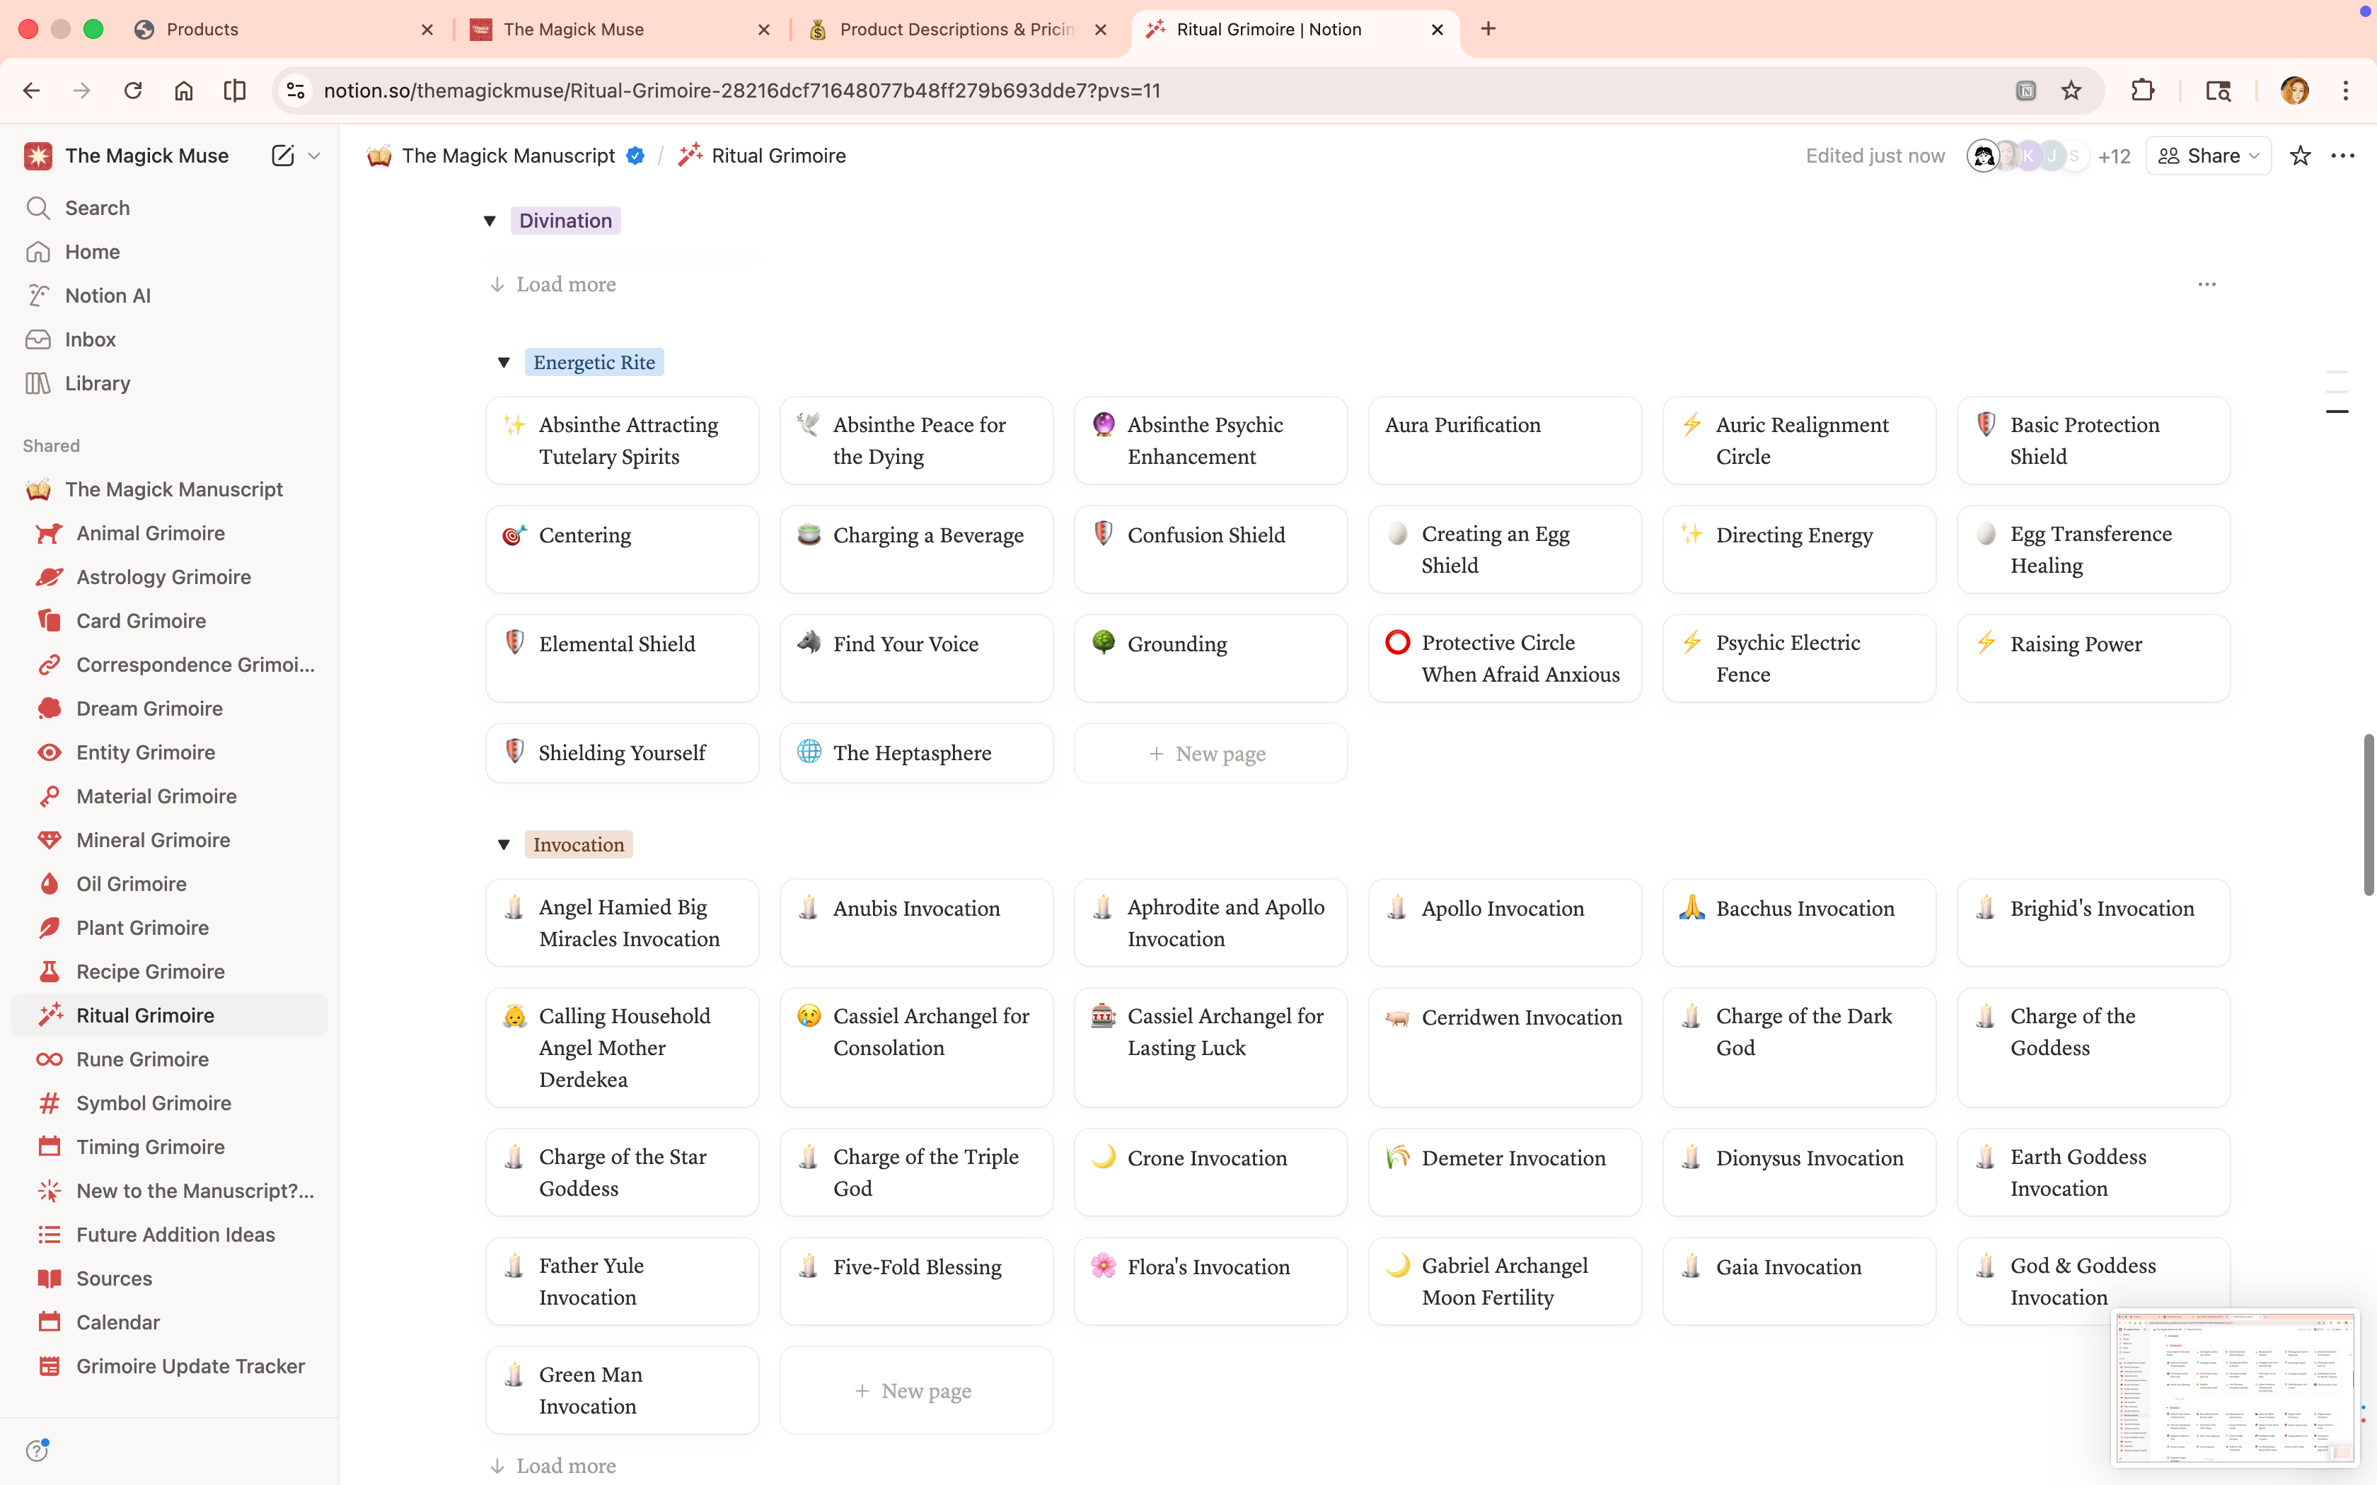Expand The Magick Muse workspace switcher chevron

pyautogui.click(x=314, y=155)
